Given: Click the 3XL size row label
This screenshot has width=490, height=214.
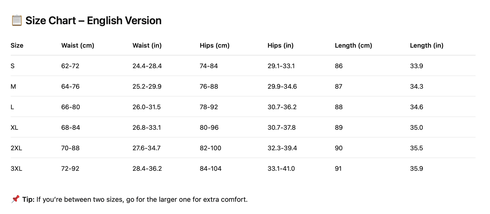Looking at the screenshot, I should [x=16, y=168].
